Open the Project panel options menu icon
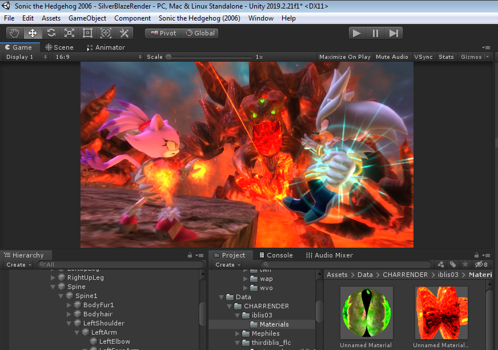This screenshot has width=498, height=350. pos(486,255)
